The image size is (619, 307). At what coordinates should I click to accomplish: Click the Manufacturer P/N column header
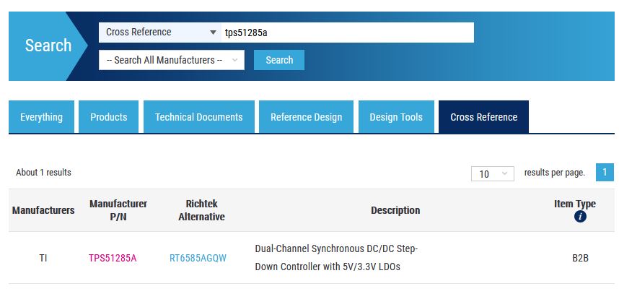[x=118, y=210]
